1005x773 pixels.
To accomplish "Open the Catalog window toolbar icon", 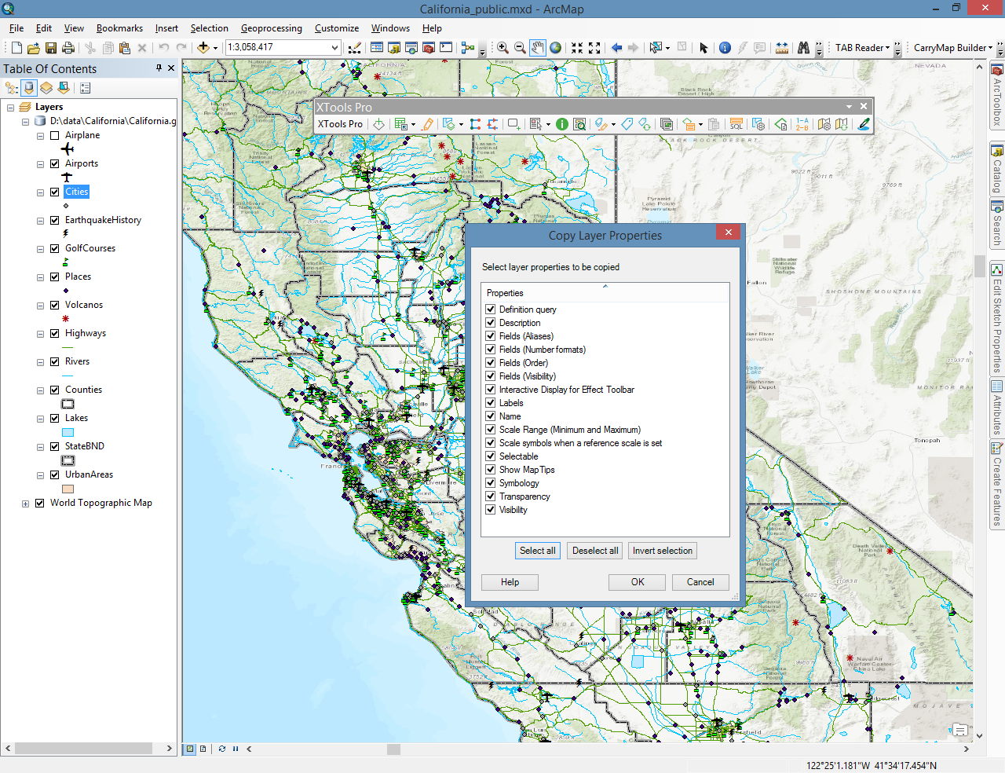I will point(394,48).
